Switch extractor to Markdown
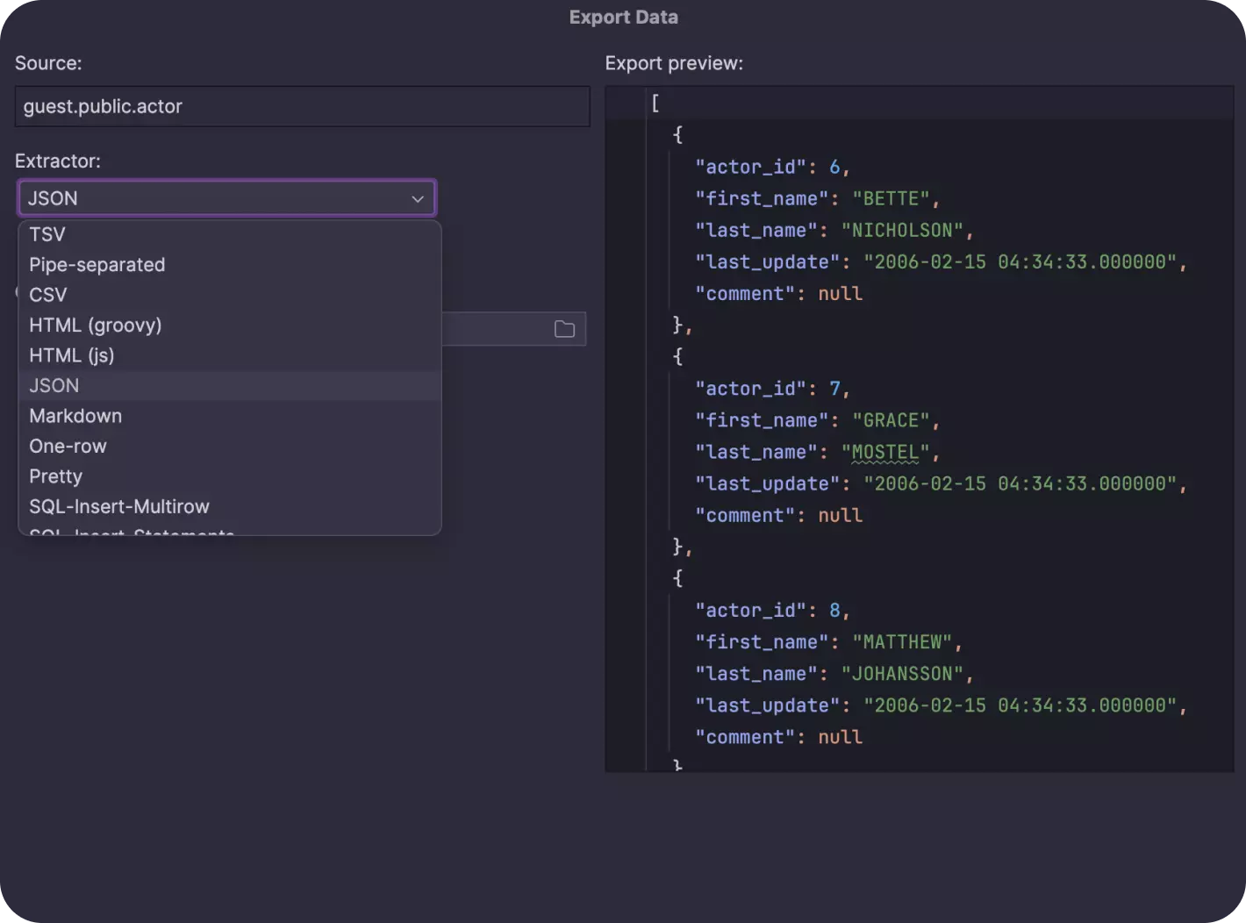The height and width of the screenshot is (923, 1246). tap(75, 416)
